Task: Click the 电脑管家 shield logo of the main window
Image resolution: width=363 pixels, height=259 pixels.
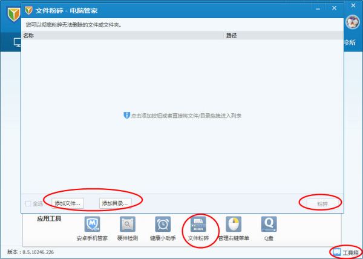Action: [x=13, y=15]
